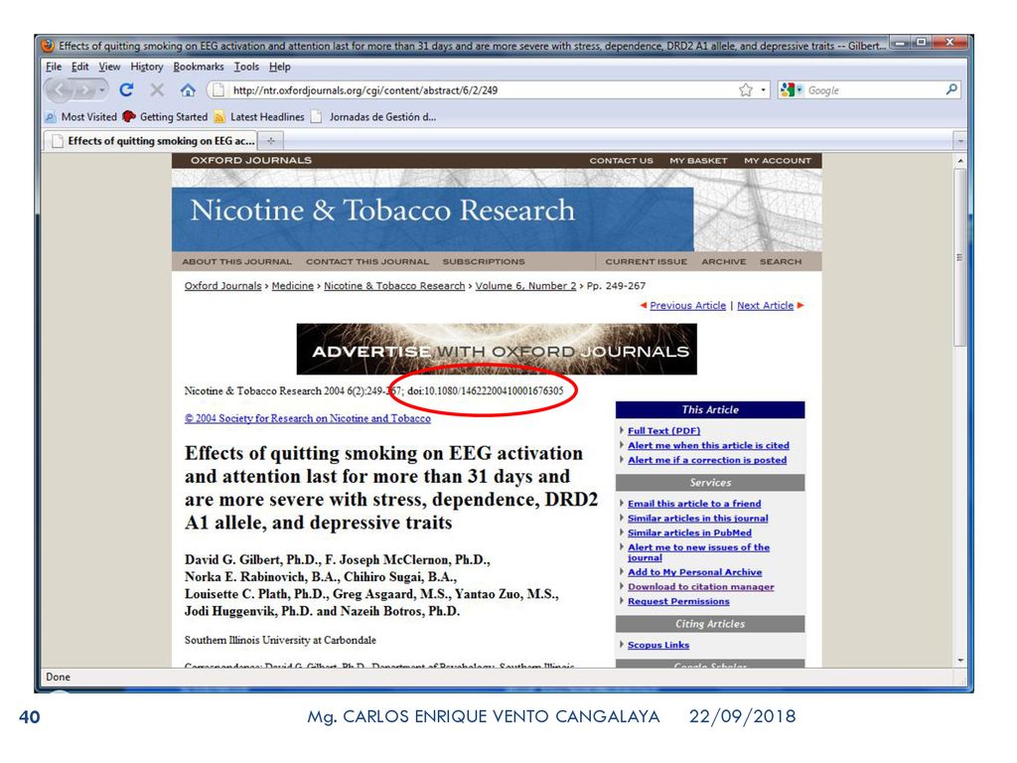The width and height of the screenshot is (1017, 763).
Task: Bookmark page with the star icon
Action: 745,90
